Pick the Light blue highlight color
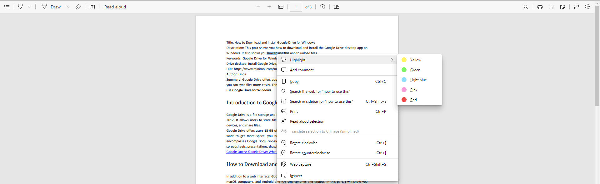 (x=419, y=80)
